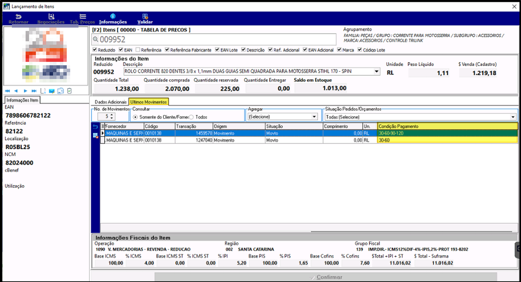Click the clipboard check icon below image
This screenshot has height=282, width=521.
pyautogui.click(x=69, y=91)
